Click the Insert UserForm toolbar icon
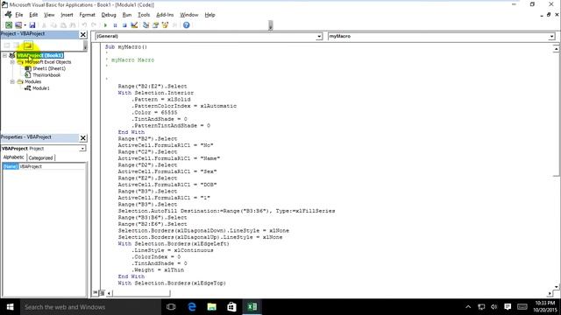The height and width of the screenshot is (315, 561). click(x=18, y=25)
